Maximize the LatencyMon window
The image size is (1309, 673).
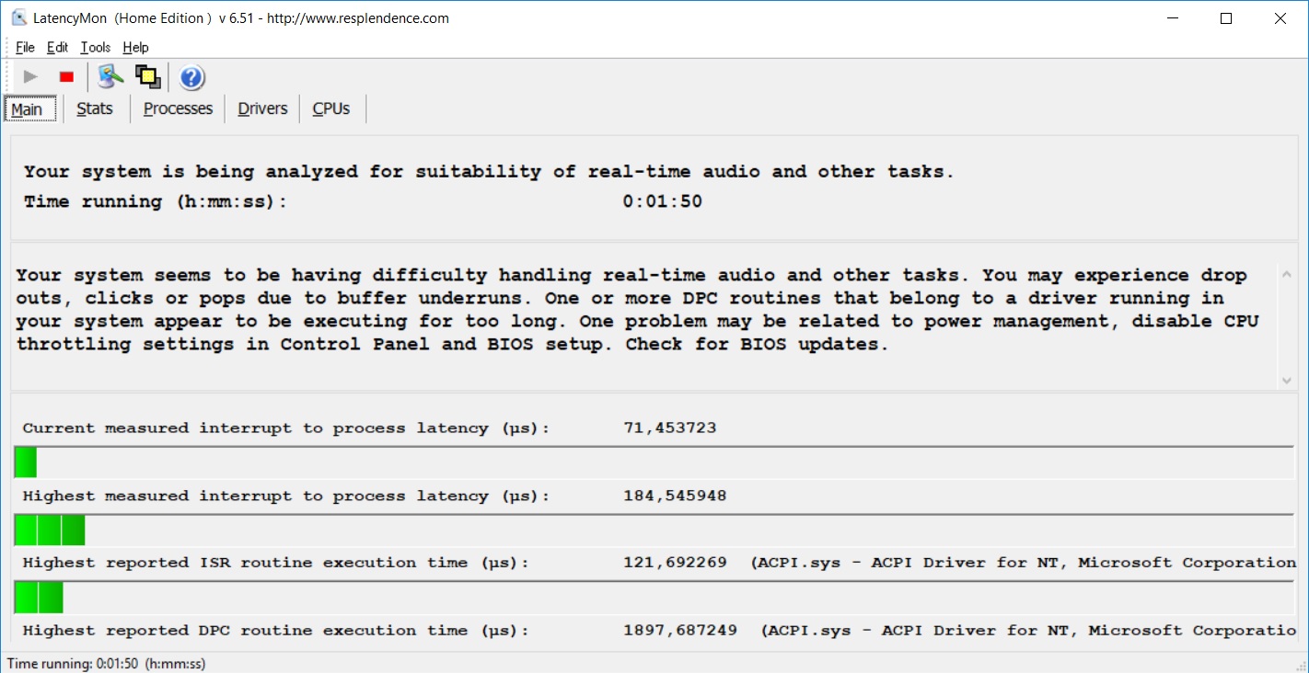click(1226, 18)
